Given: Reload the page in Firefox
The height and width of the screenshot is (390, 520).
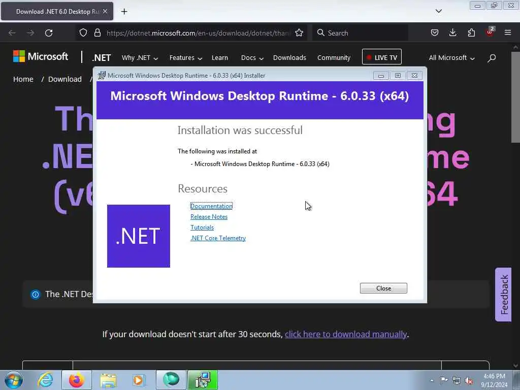Looking at the screenshot, I should coord(49,33).
